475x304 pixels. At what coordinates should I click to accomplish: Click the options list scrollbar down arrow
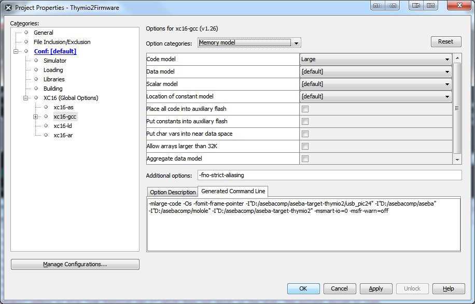coord(457,160)
